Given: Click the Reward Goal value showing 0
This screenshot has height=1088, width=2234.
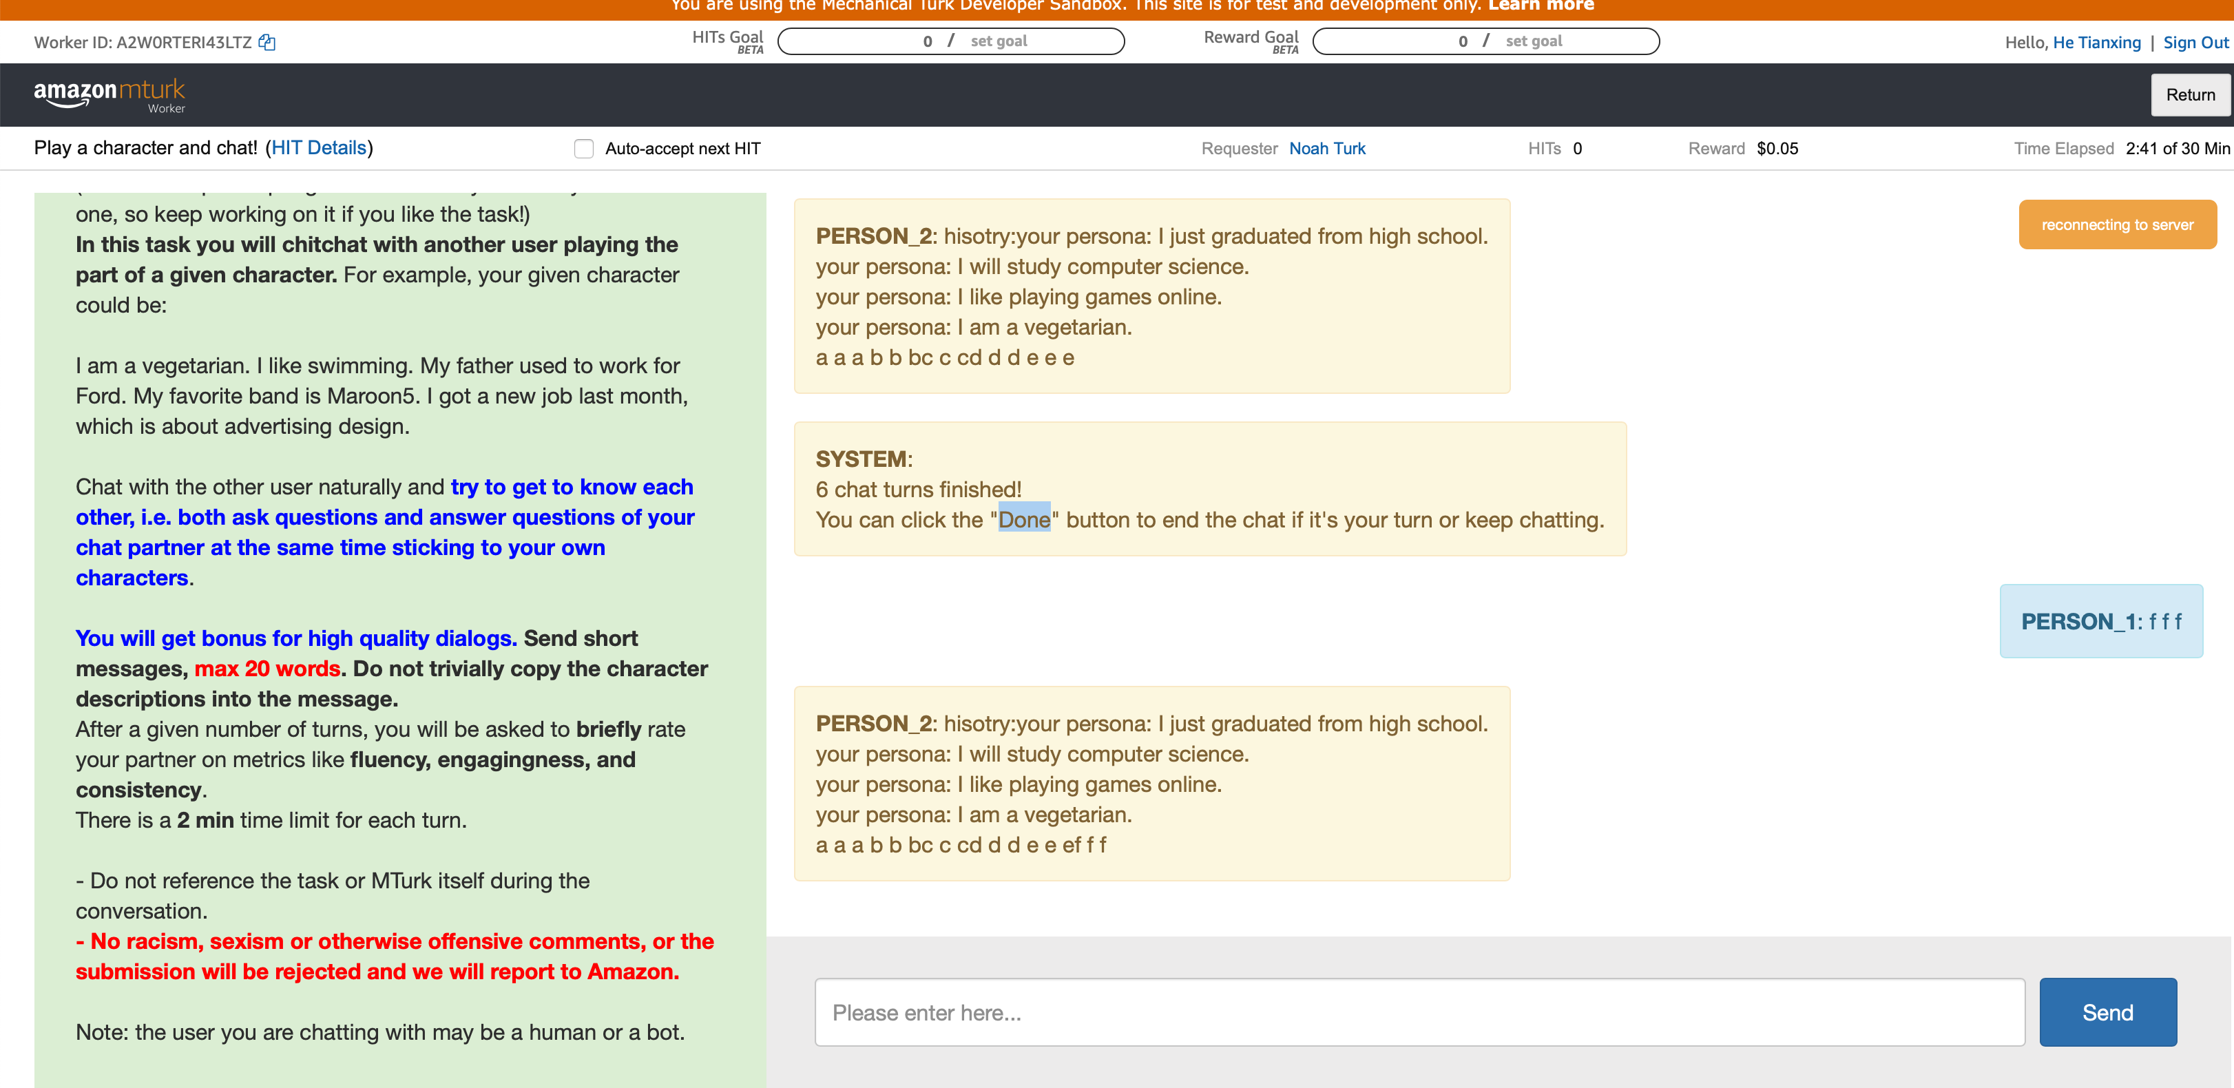Looking at the screenshot, I should click(1462, 41).
